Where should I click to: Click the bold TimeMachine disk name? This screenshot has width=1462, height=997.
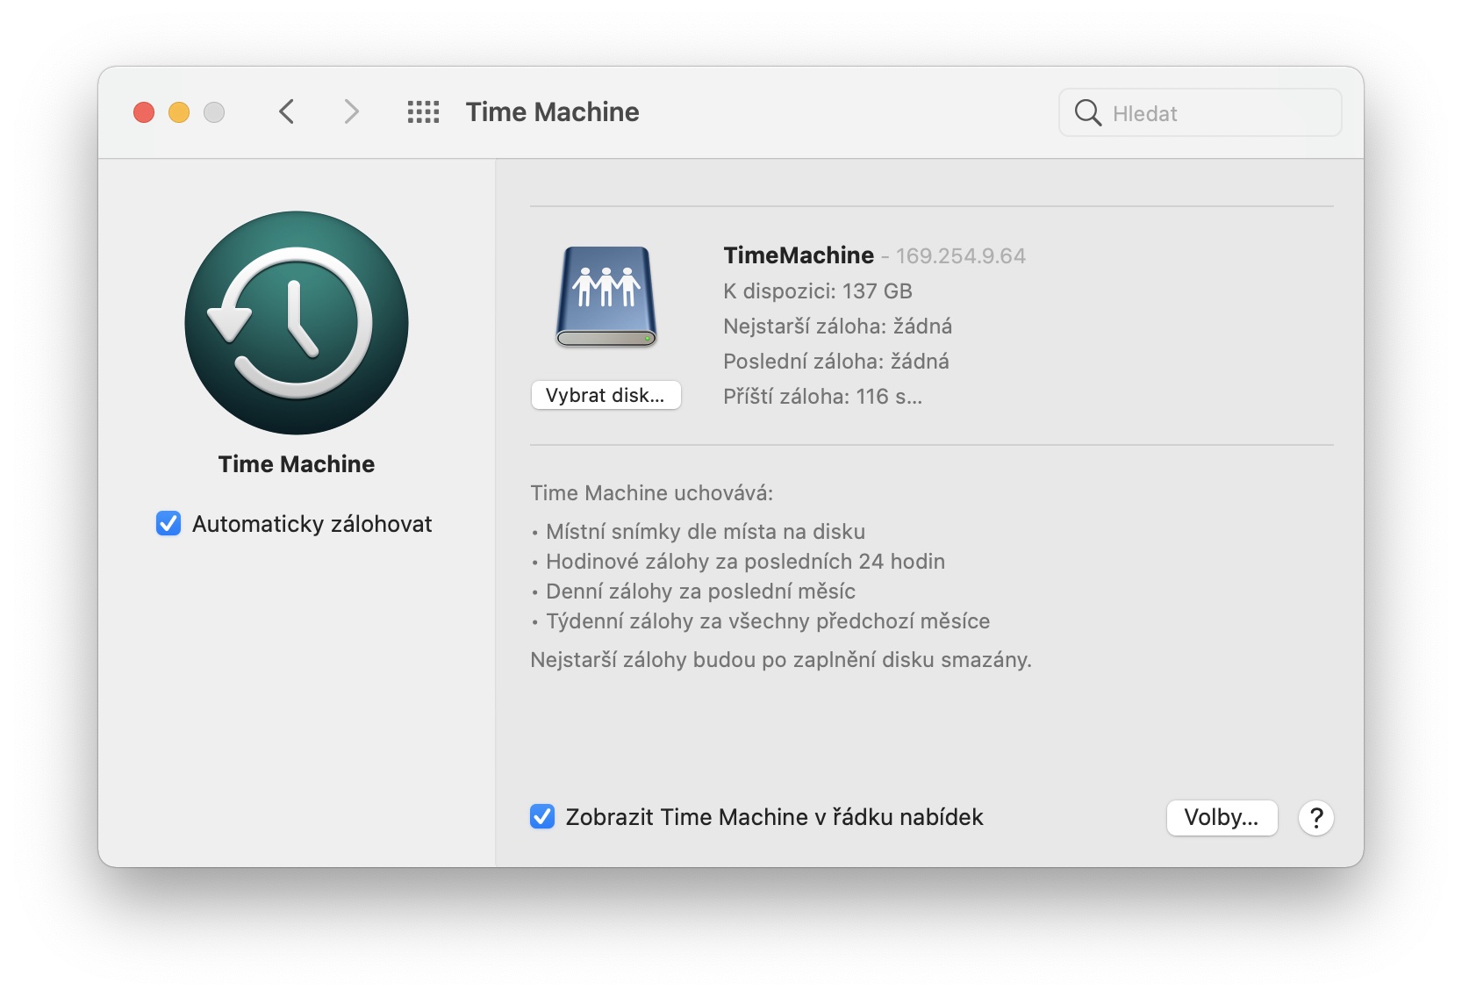798,255
